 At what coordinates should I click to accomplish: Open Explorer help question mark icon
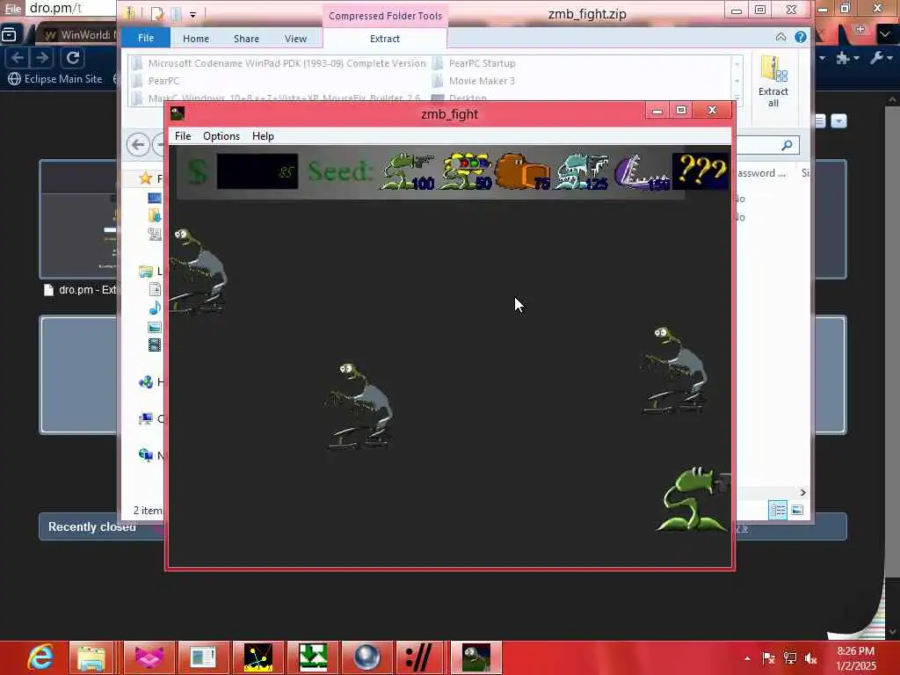[800, 37]
